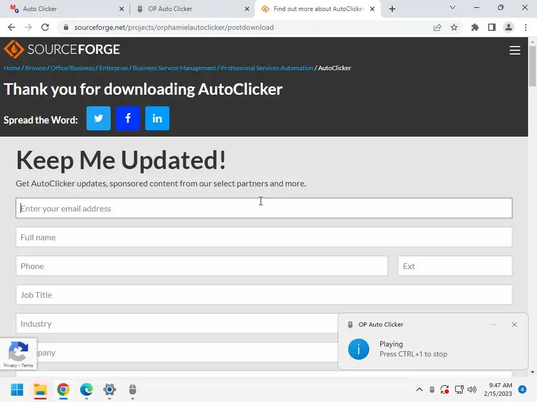
Task: Focus the Ext field
Action: point(455,265)
